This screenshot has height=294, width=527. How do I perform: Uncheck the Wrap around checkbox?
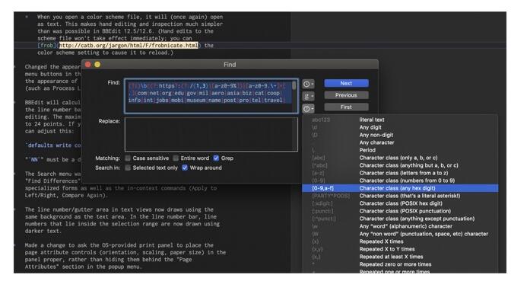185,168
